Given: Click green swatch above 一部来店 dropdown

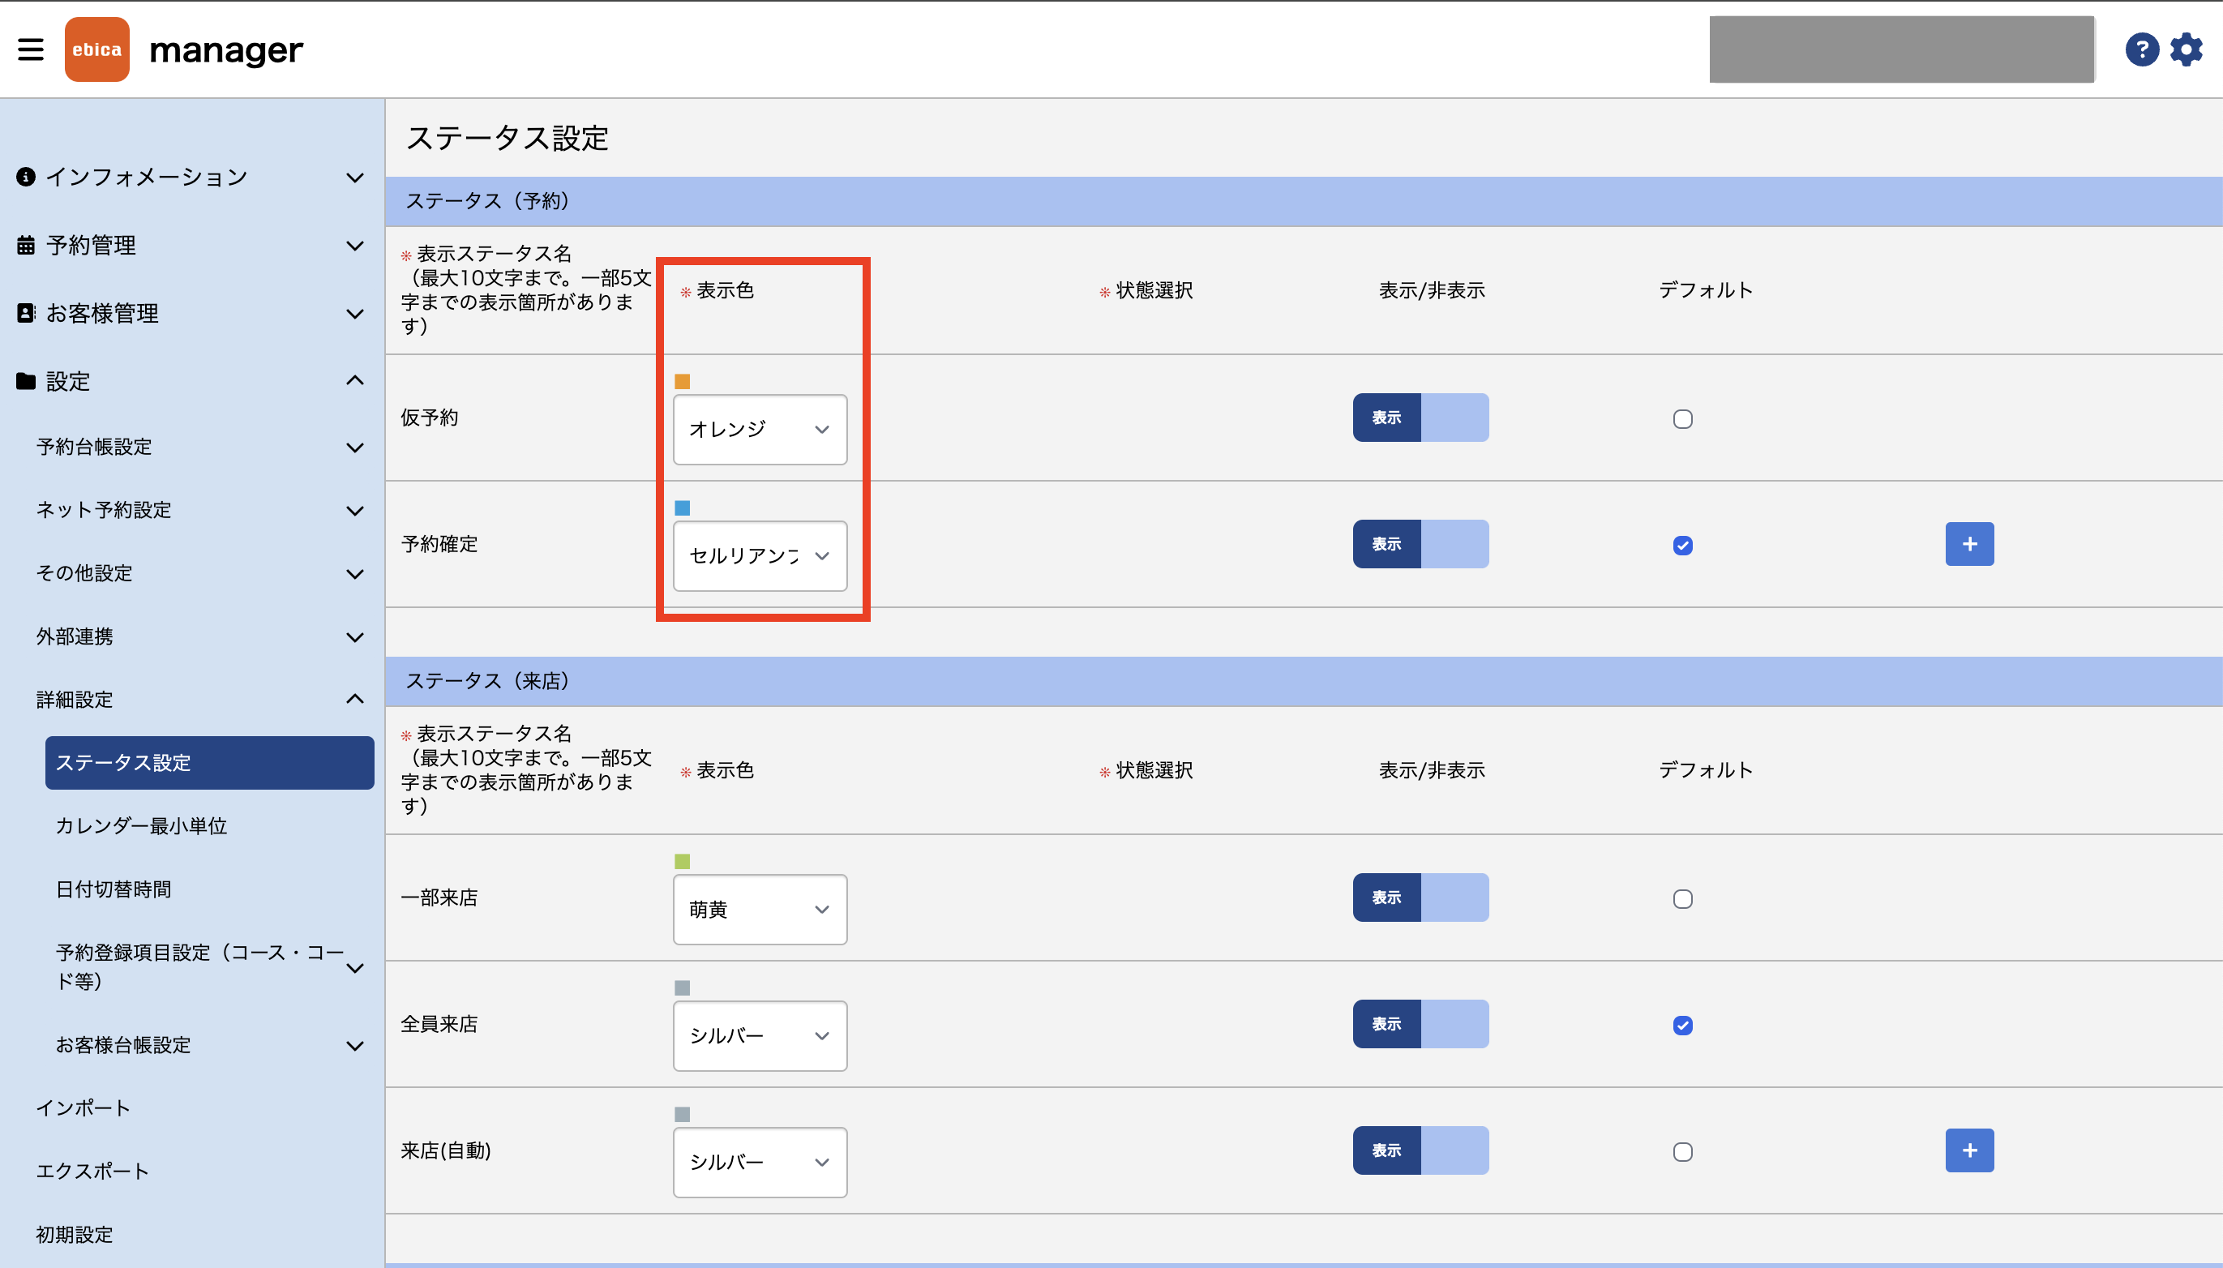Looking at the screenshot, I should point(682,861).
